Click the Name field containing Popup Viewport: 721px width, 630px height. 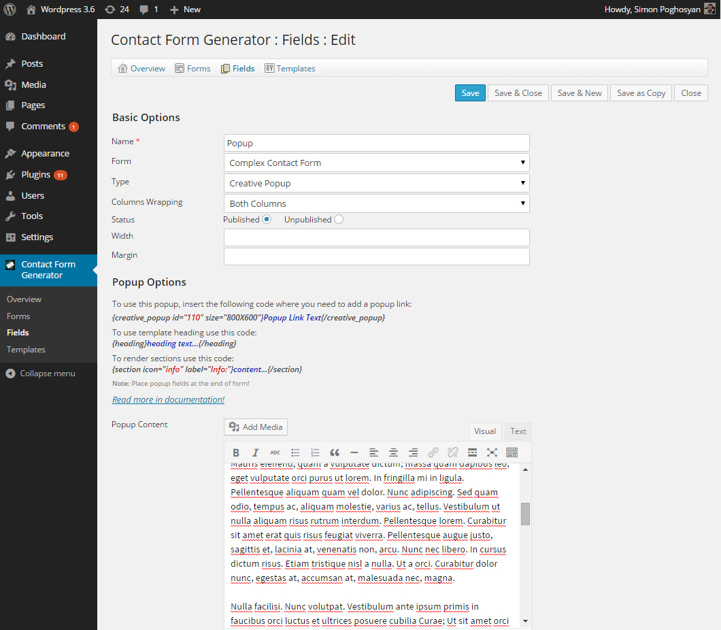tap(377, 143)
